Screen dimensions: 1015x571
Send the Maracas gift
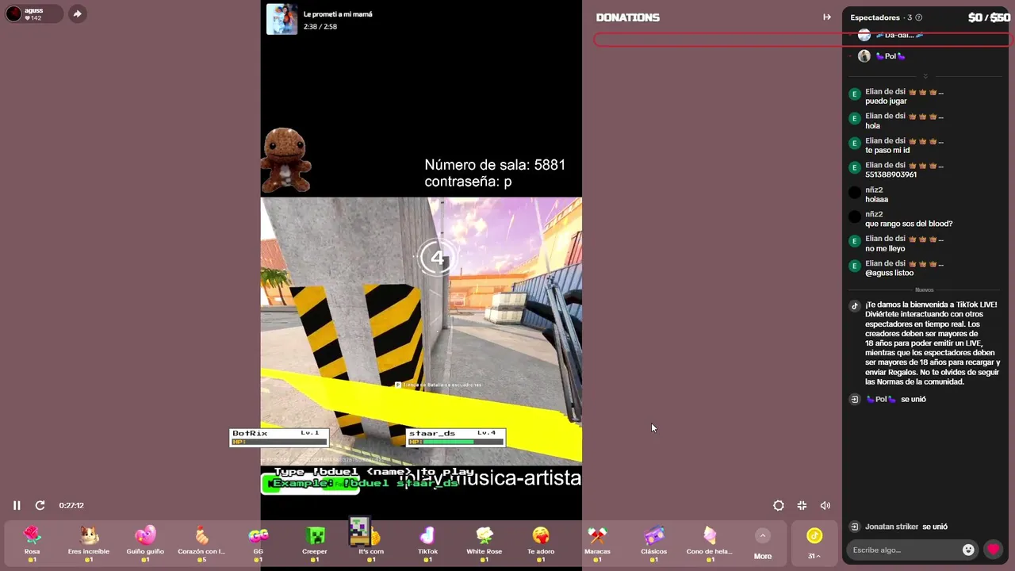(x=597, y=543)
